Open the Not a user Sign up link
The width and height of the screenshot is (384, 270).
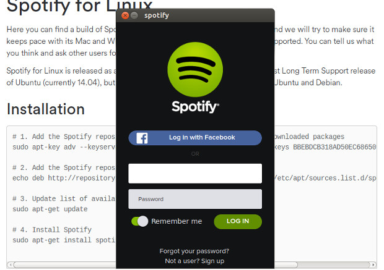(x=194, y=261)
